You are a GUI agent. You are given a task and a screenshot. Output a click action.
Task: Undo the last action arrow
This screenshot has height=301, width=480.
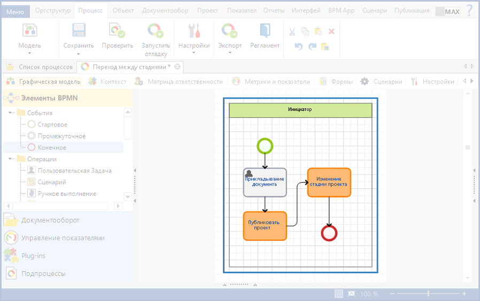click(x=298, y=46)
